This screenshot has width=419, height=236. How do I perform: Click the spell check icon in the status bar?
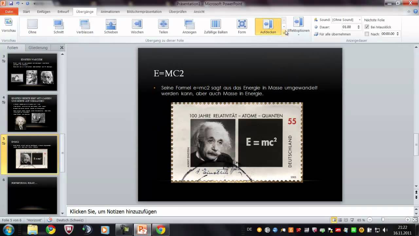click(x=49, y=220)
